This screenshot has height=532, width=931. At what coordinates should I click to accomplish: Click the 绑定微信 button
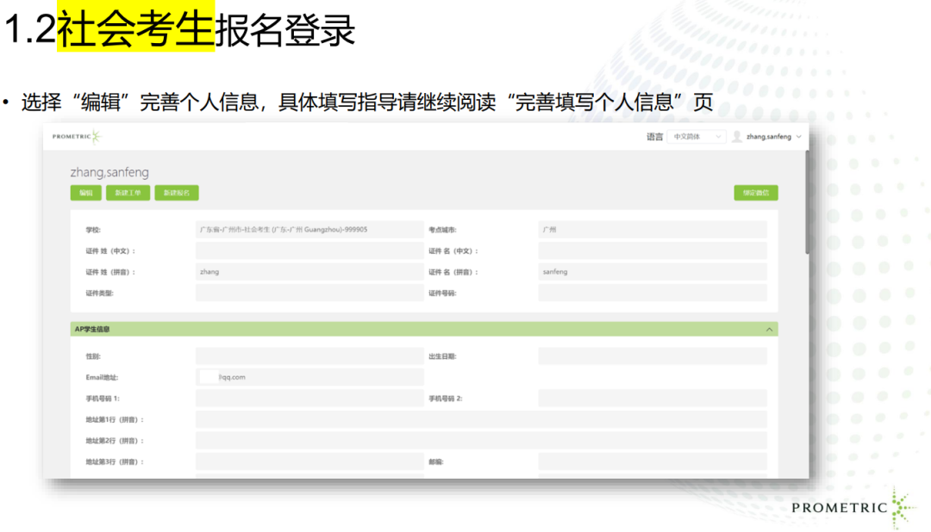click(x=755, y=193)
